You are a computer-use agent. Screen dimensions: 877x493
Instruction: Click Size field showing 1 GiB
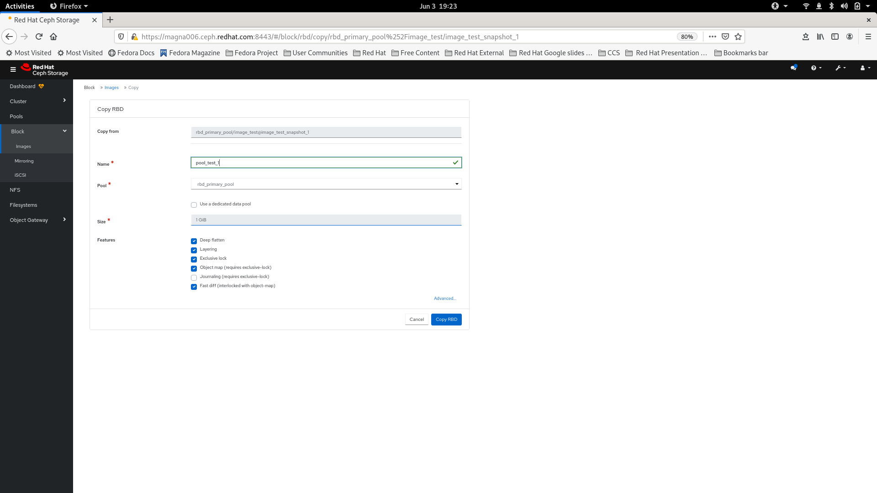coord(325,219)
